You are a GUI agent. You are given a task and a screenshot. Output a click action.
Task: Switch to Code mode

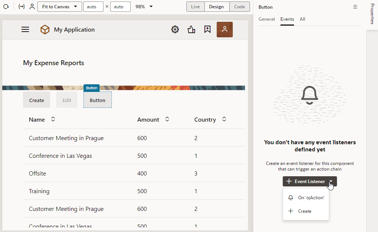pyautogui.click(x=239, y=7)
